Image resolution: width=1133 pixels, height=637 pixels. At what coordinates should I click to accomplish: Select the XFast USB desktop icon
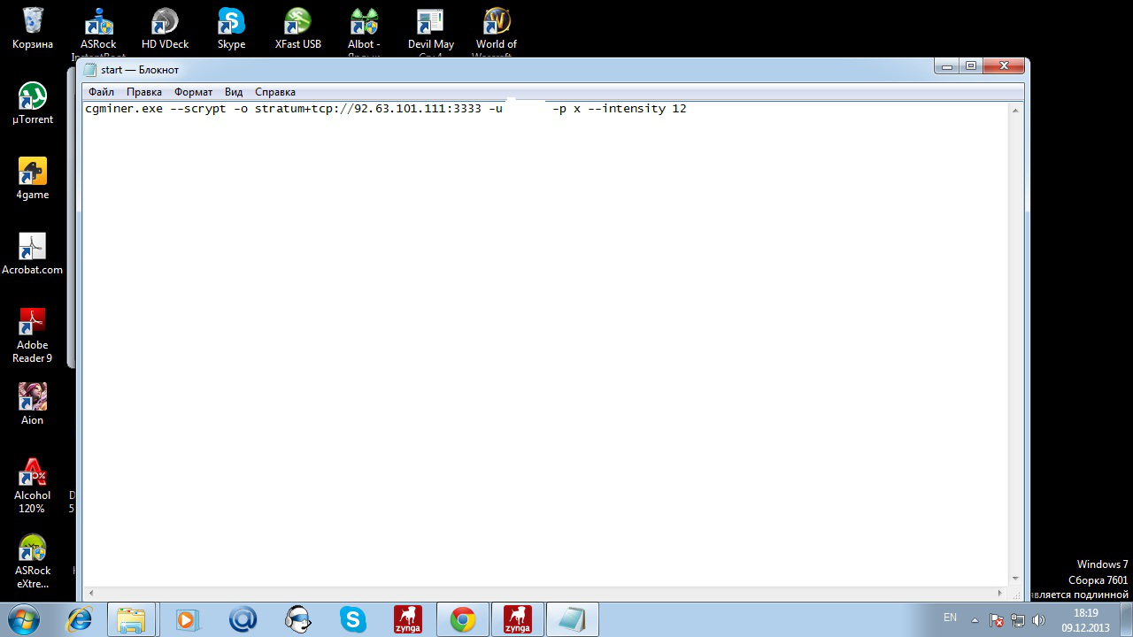297,22
